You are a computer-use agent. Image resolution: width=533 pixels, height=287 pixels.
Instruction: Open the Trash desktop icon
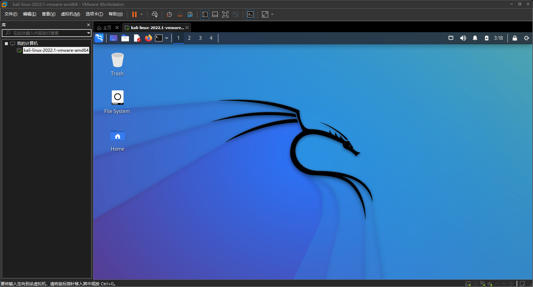click(x=117, y=64)
